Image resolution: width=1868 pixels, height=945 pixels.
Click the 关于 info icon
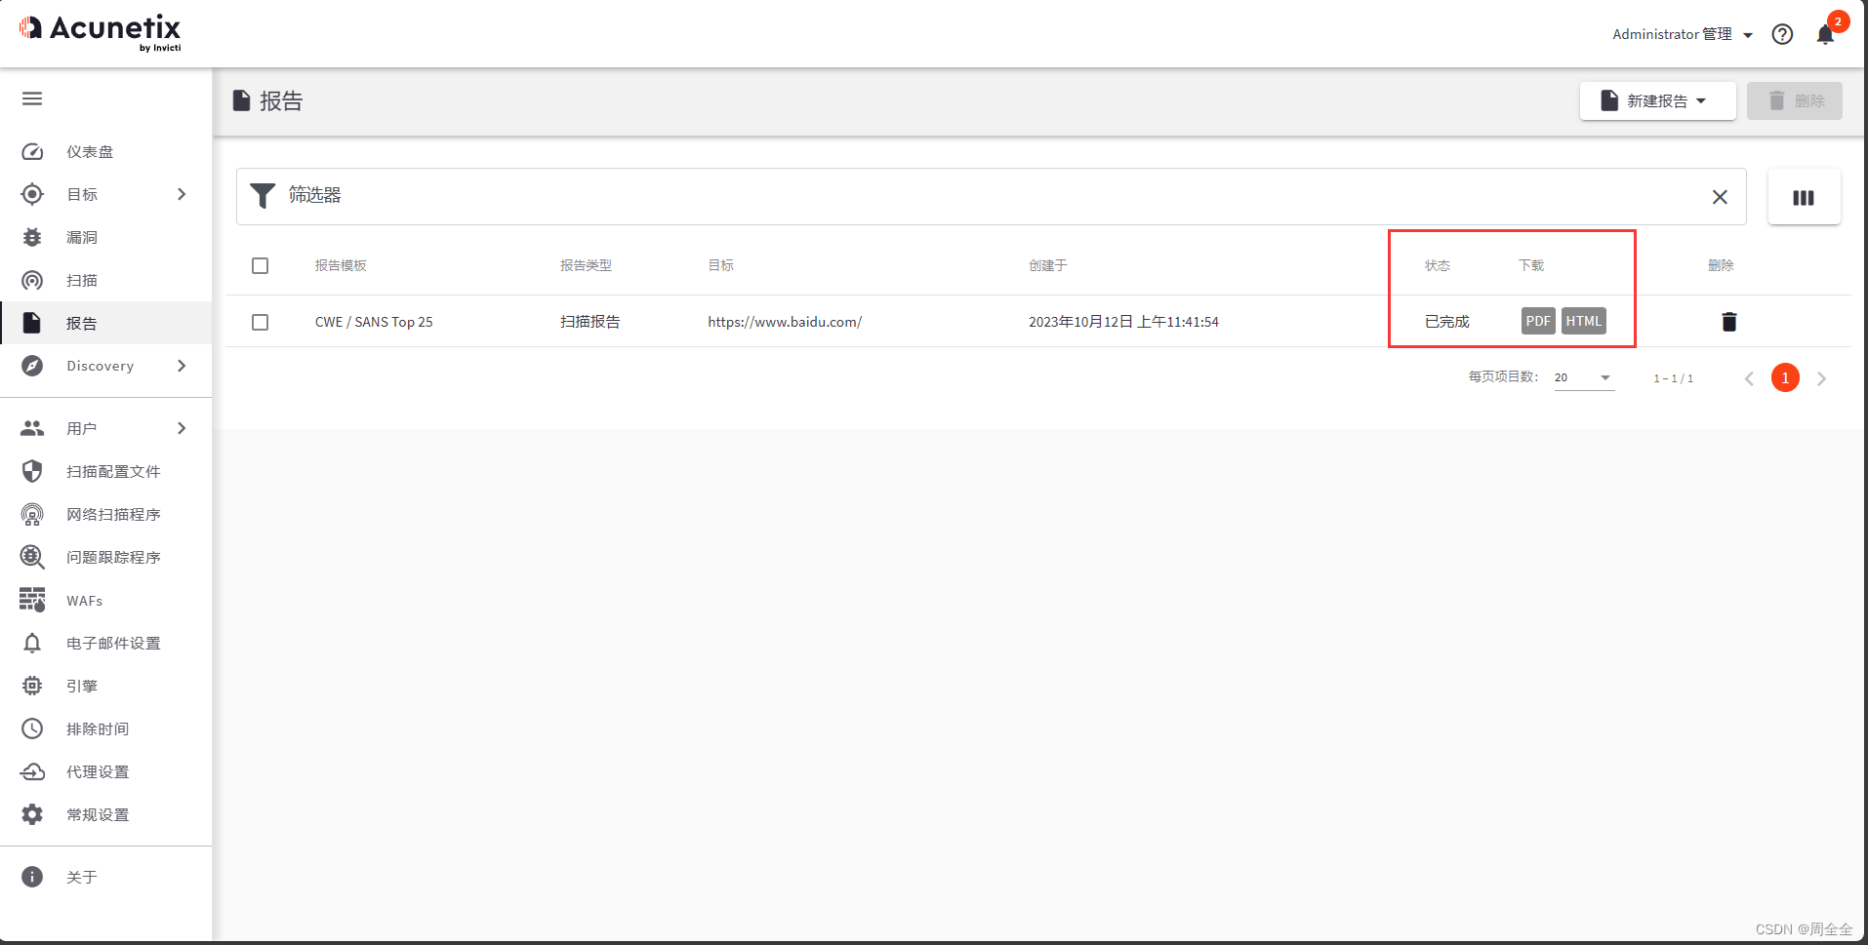[x=32, y=877]
